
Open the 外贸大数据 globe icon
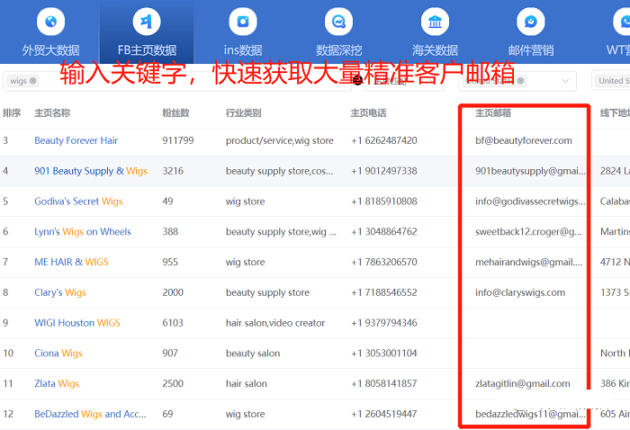(x=50, y=22)
